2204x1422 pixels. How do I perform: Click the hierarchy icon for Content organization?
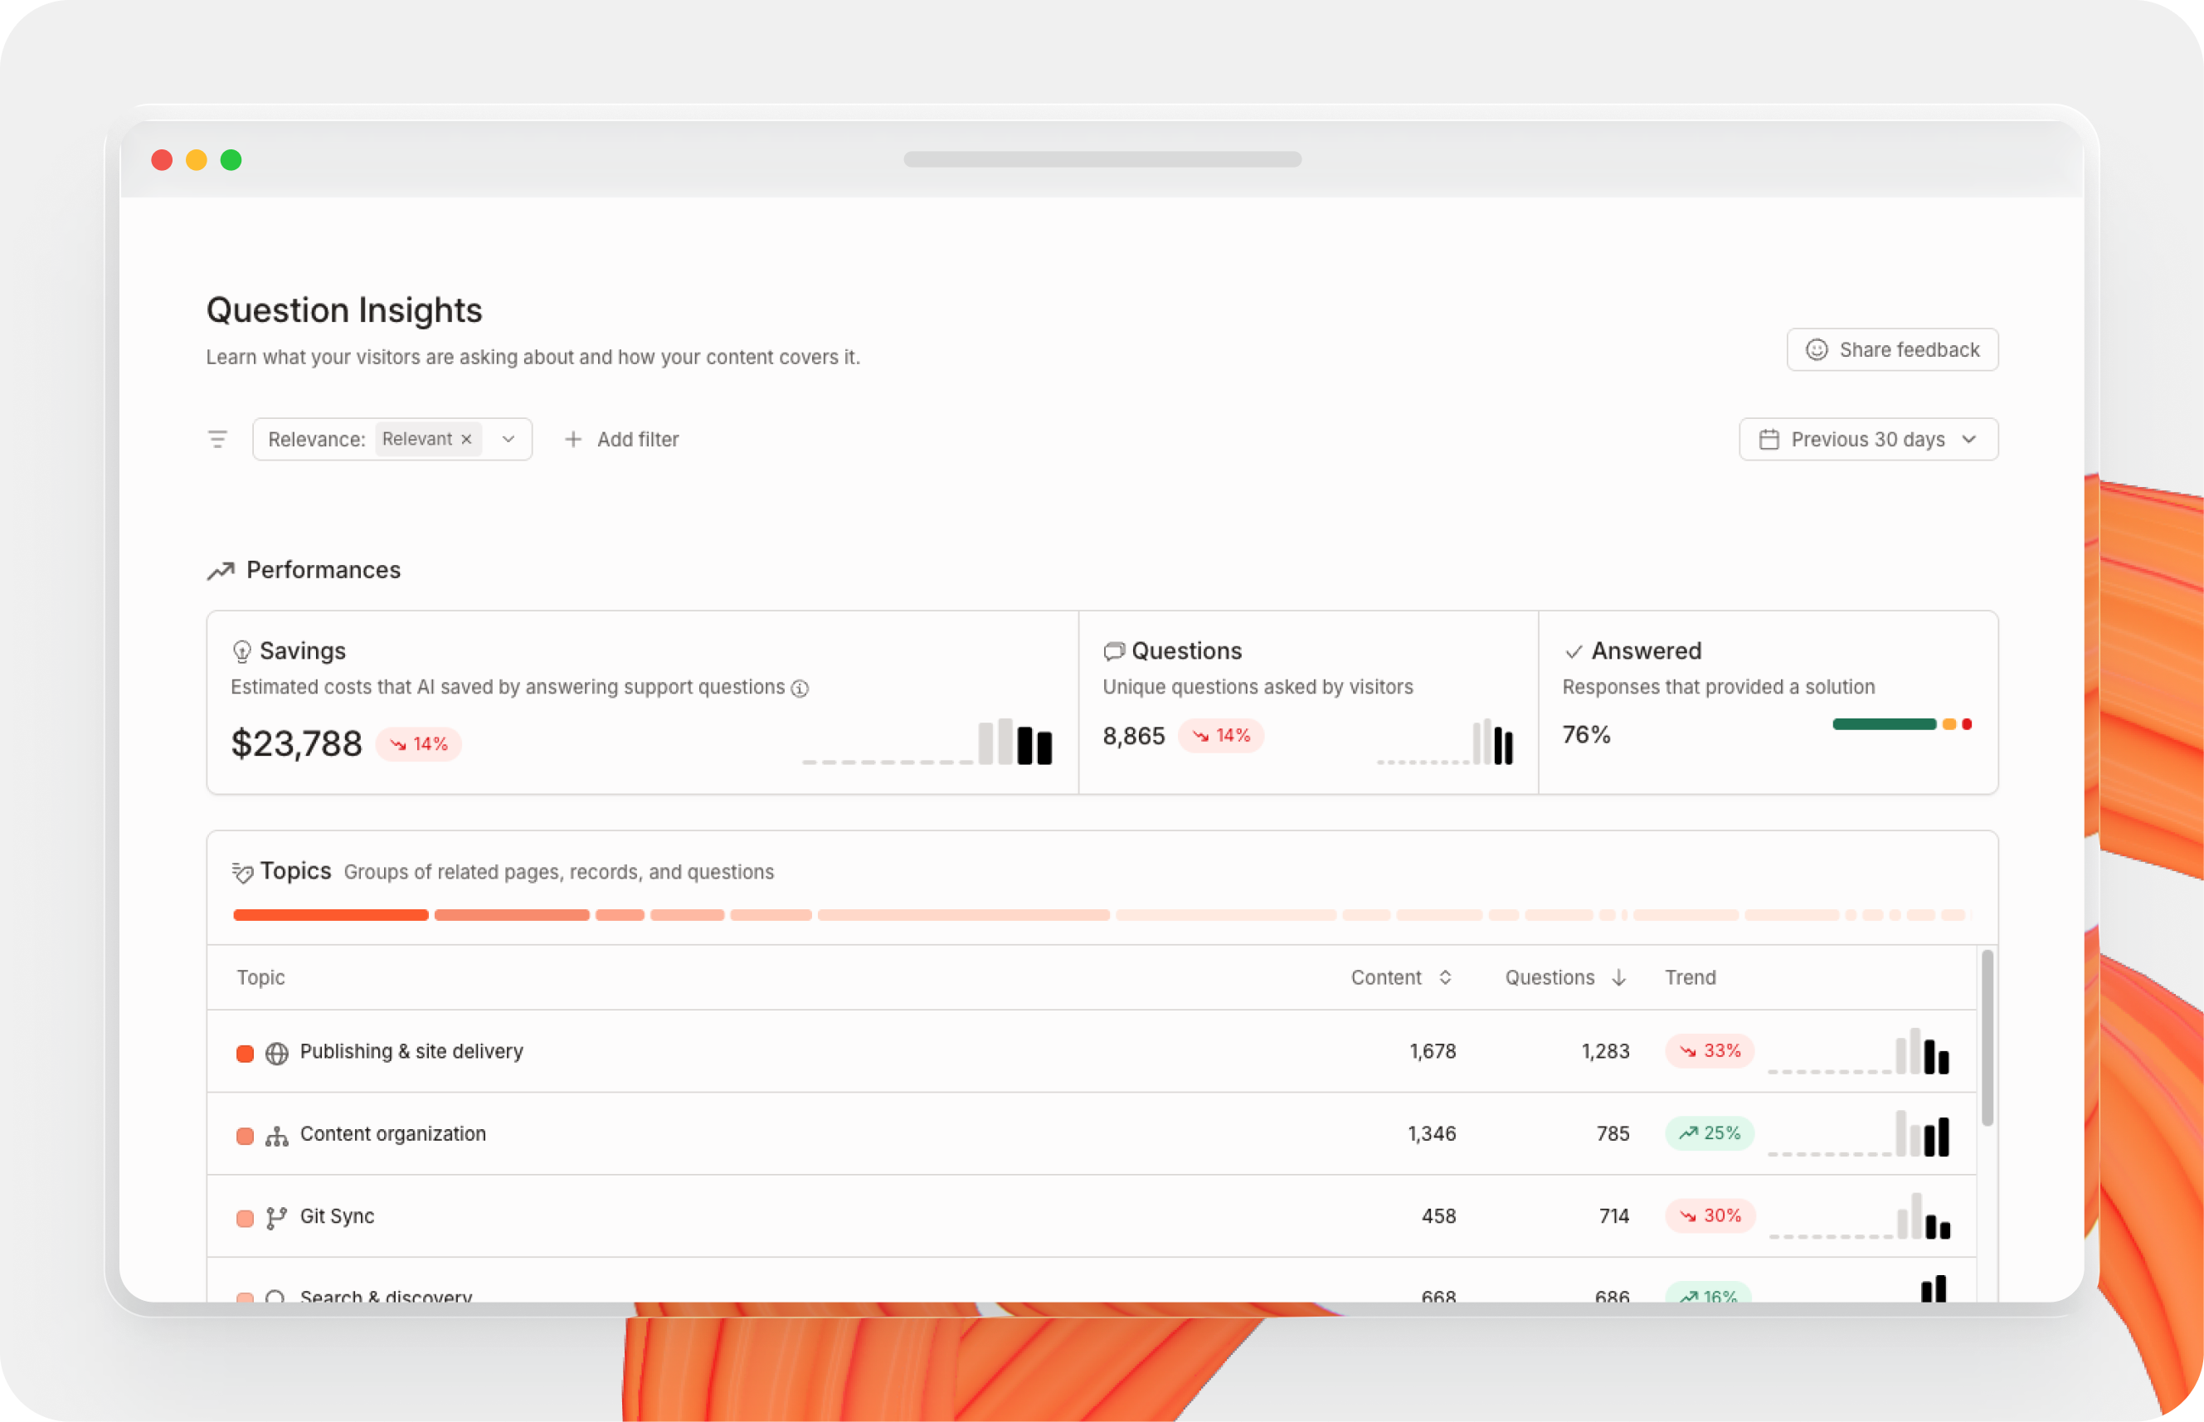pos(277,1136)
